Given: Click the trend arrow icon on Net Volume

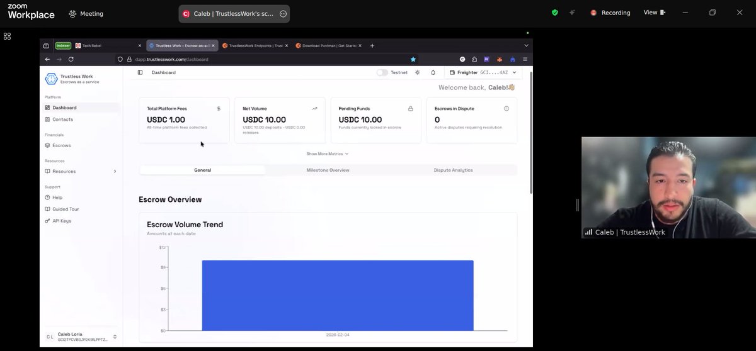Looking at the screenshot, I should tap(314, 108).
